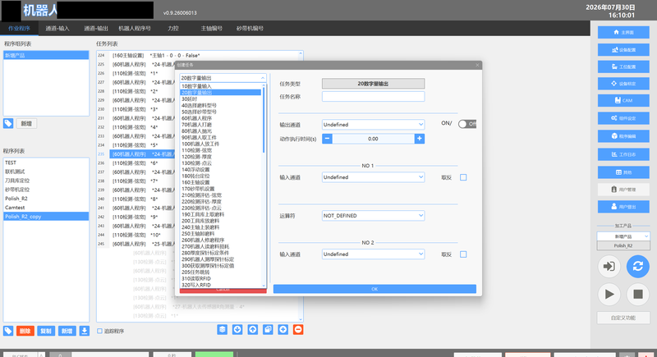Image resolution: width=657 pixels, height=357 pixels.
Task: Enable the 追踪程序 checkbox
Action: click(x=99, y=331)
